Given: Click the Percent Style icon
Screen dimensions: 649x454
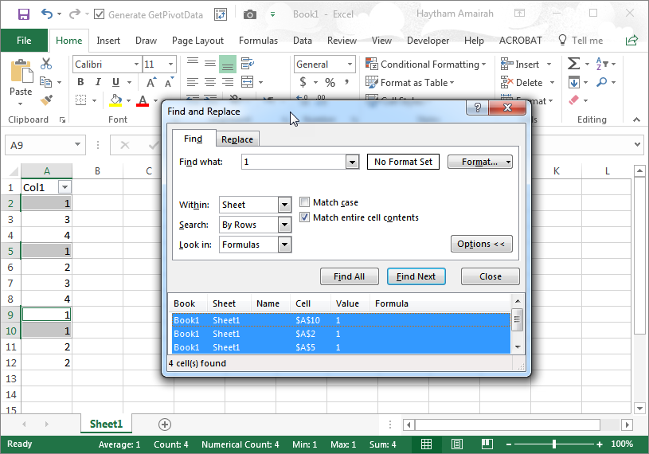Looking at the screenshot, I should click(x=330, y=82).
